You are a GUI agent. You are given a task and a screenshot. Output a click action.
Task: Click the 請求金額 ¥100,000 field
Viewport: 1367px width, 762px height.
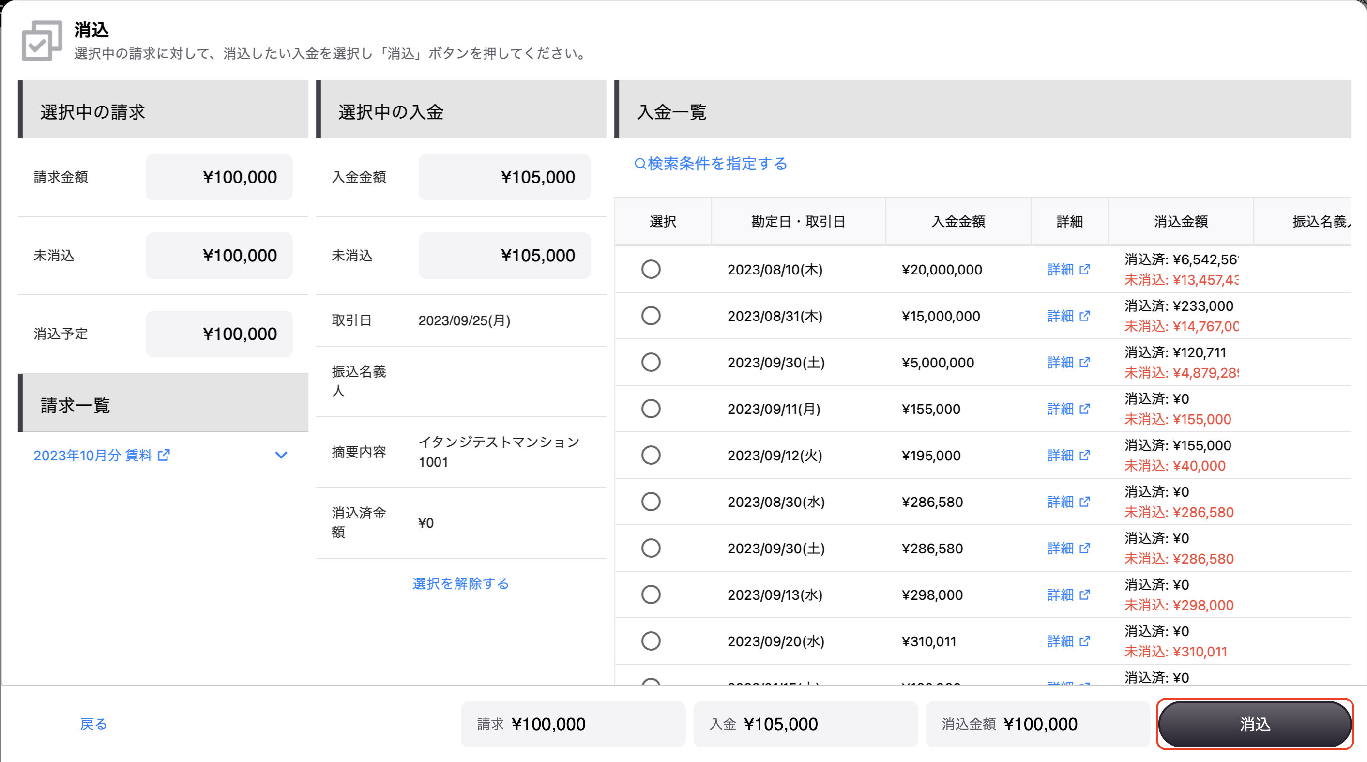pos(219,177)
